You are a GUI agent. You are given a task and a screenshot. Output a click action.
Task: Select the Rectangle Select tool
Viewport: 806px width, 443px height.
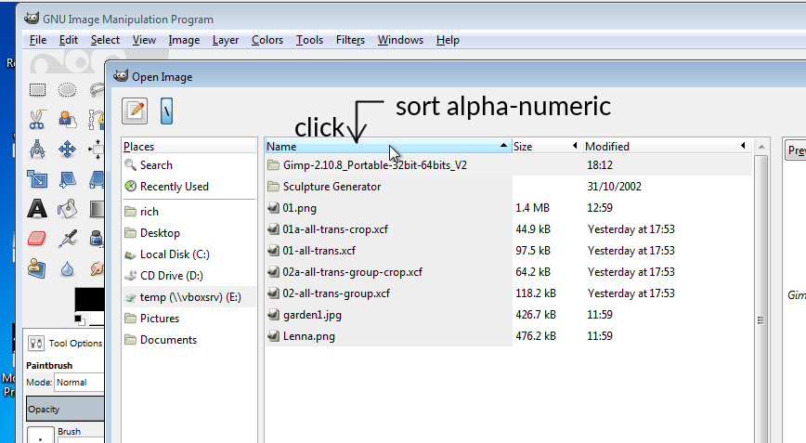point(37,90)
